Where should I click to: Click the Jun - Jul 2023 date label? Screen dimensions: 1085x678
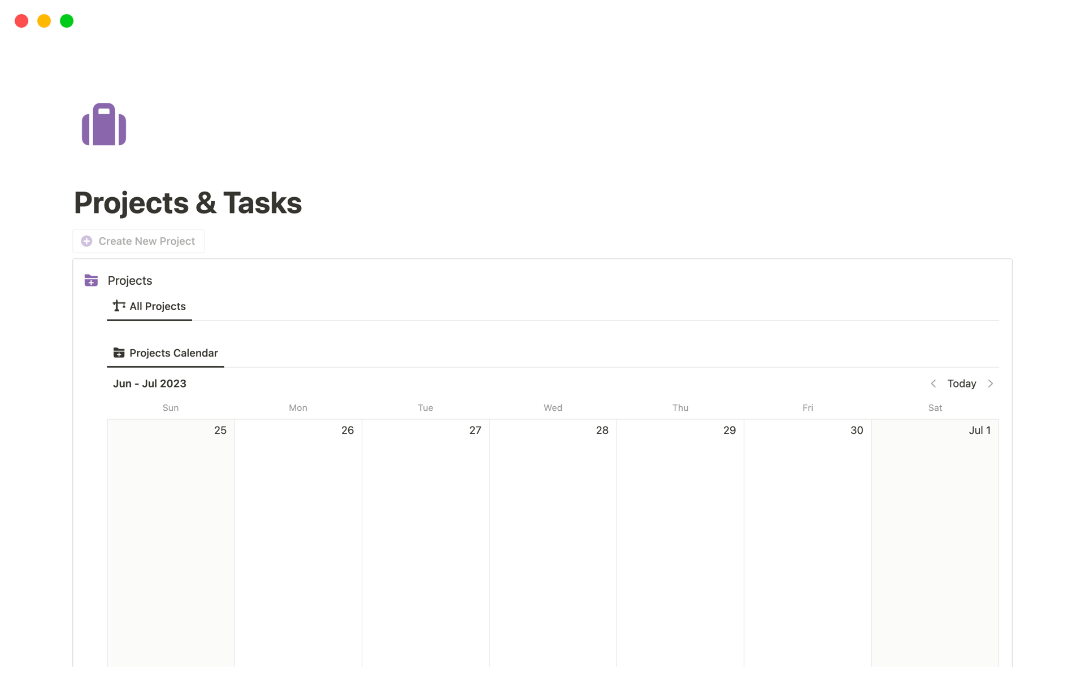(149, 384)
